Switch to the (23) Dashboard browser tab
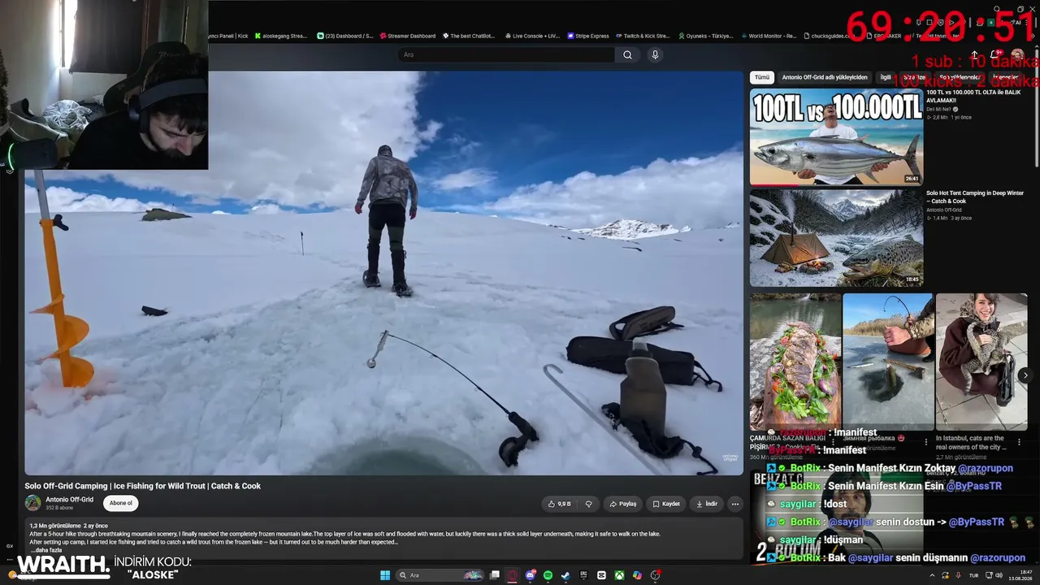1040x585 pixels. coord(344,36)
